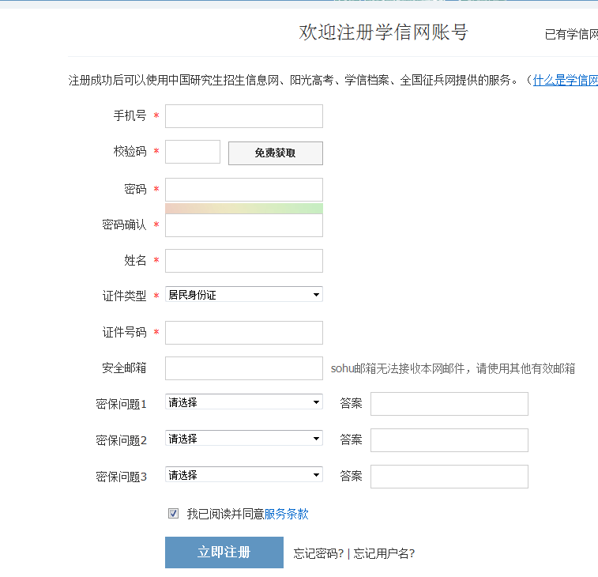The image size is (598, 577).
Task: Open the 服务条款 terms link
Action: pos(286,515)
